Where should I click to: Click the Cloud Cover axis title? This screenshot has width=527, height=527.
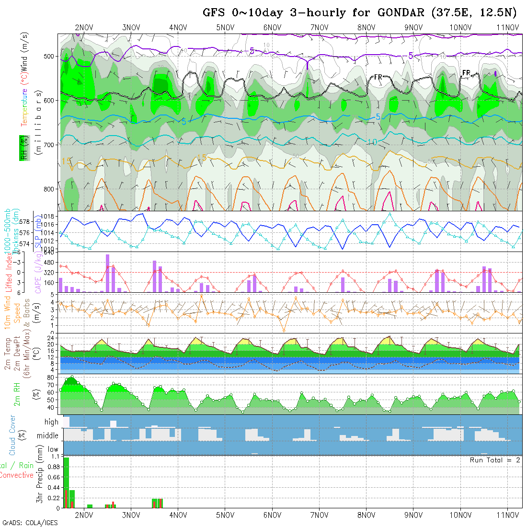click(x=13, y=435)
